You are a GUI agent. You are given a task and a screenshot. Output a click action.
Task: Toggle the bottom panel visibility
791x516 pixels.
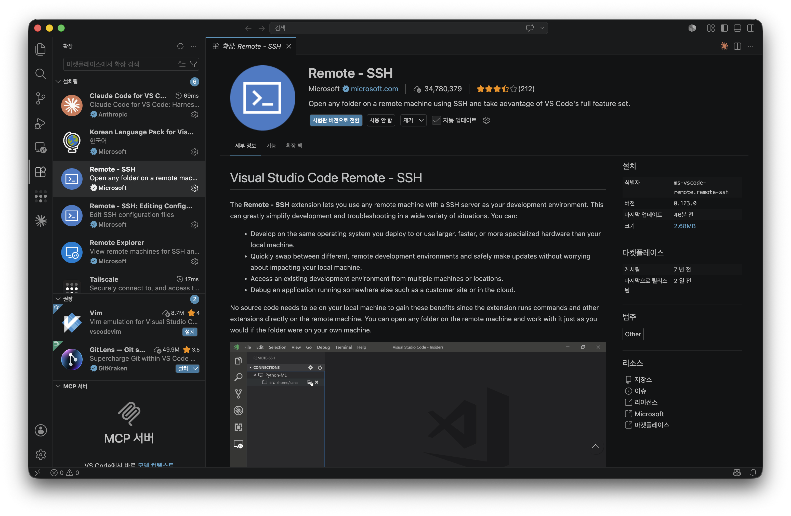pos(737,28)
